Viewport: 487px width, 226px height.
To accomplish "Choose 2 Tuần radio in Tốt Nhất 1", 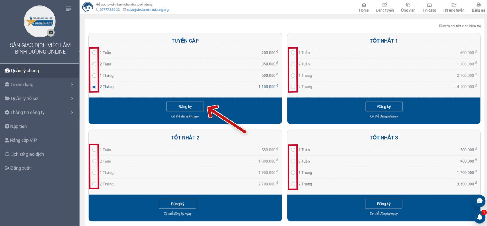I will [293, 64].
